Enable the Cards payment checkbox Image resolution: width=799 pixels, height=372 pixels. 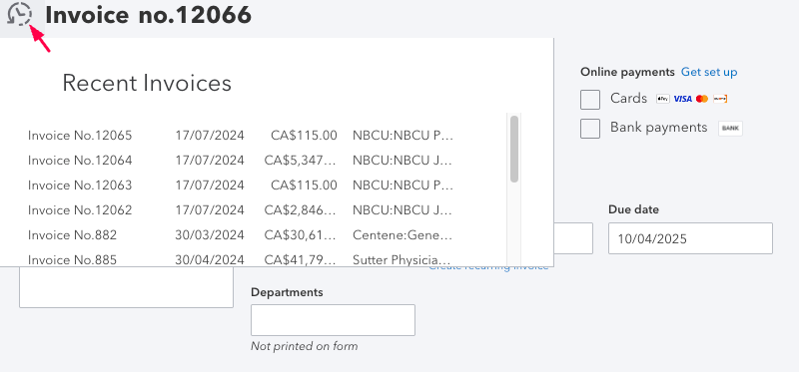590,100
